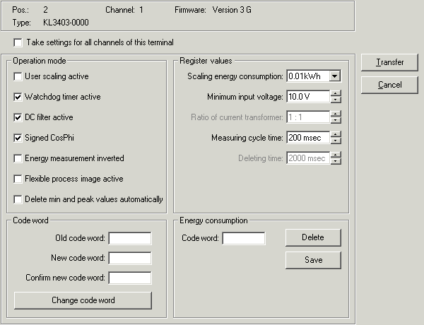Click the Version 3 G firmware text
Screen dimensions: 424x325
pos(232,10)
